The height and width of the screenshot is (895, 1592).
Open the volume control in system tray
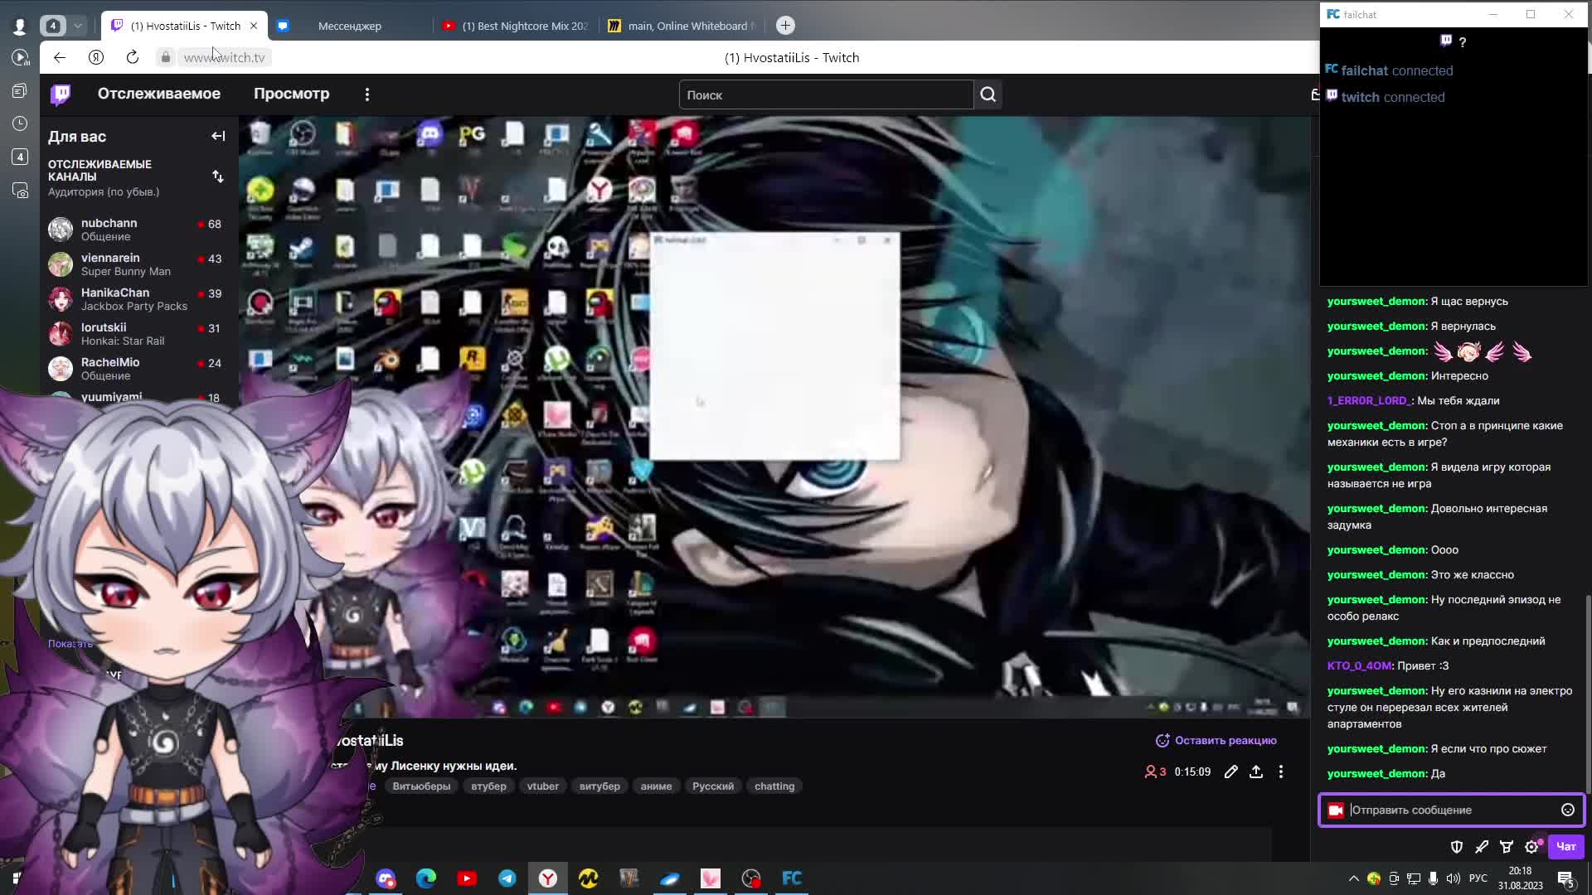pyautogui.click(x=1453, y=878)
